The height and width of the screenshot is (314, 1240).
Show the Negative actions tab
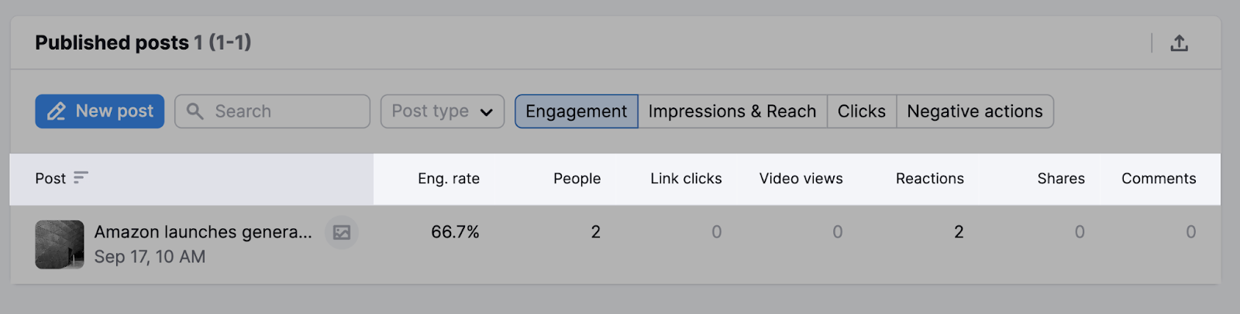[x=974, y=111]
